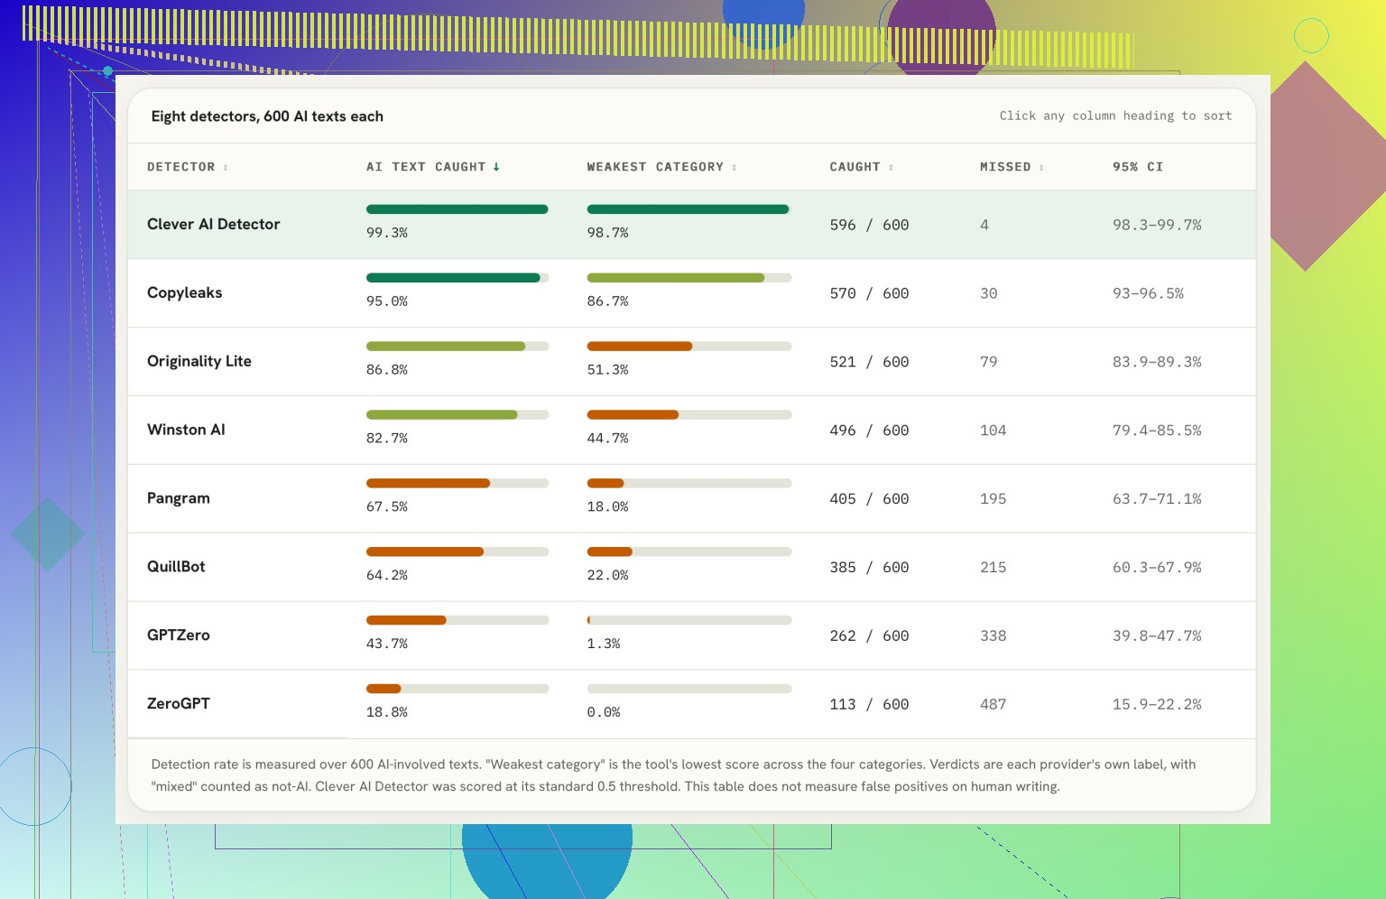Click GPTZero's 1.3% weakest category value
Image resolution: width=1386 pixels, height=899 pixels.
(x=604, y=644)
